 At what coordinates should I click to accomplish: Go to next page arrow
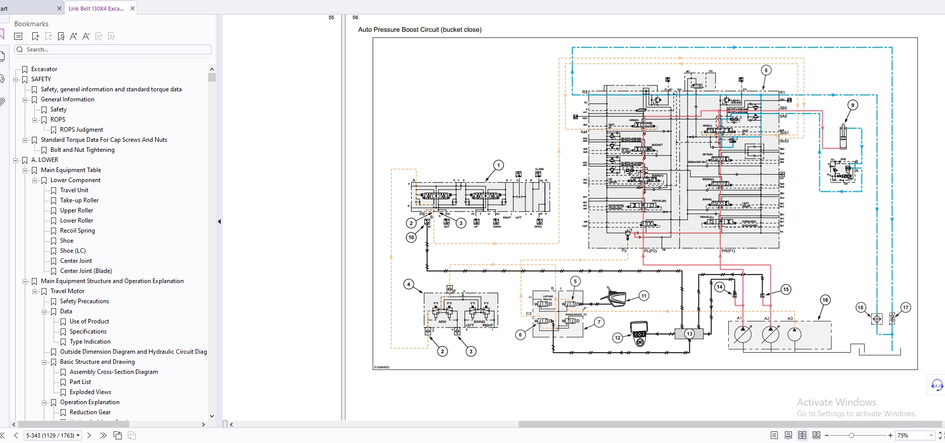pyautogui.click(x=89, y=435)
